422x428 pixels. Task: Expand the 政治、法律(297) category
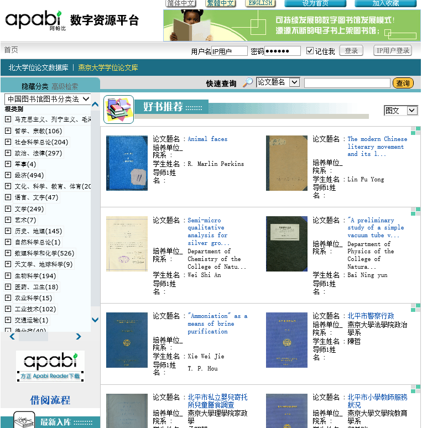(8, 153)
